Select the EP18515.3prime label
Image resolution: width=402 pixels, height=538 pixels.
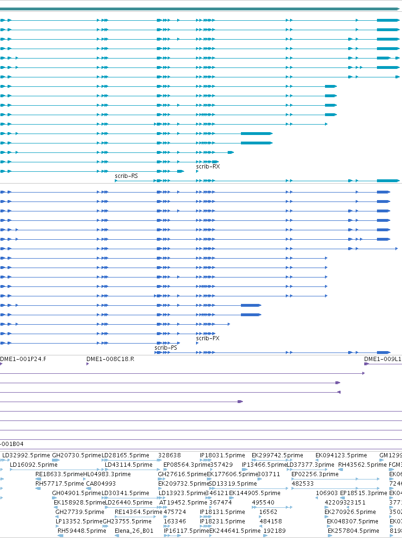tap(364, 493)
